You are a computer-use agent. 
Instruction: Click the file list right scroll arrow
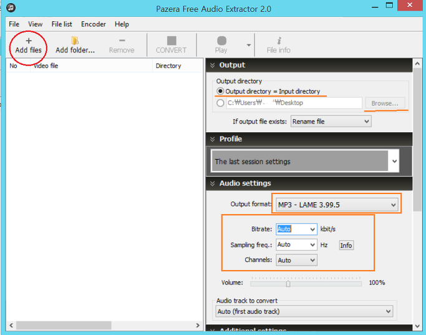(x=198, y=325)
